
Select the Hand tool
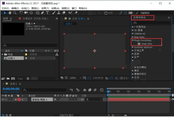(10, 13)
